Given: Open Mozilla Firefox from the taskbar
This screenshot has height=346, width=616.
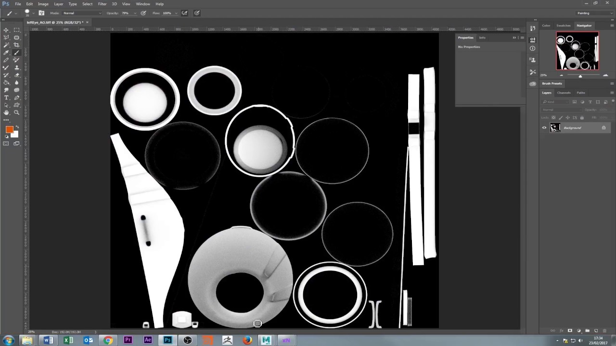Looking at the screenshot, I should 247,340.
